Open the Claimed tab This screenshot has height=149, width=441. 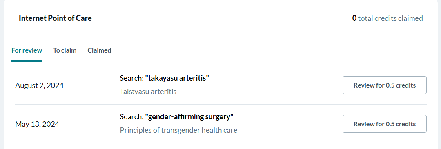tap(99, 50)
